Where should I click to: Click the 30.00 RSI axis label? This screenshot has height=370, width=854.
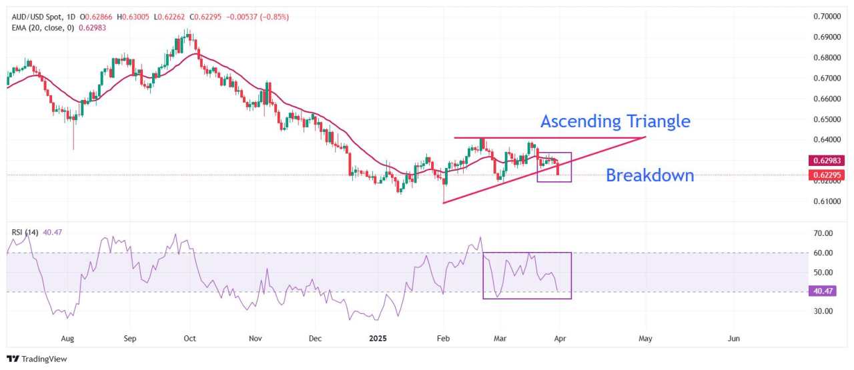(823, 311)
